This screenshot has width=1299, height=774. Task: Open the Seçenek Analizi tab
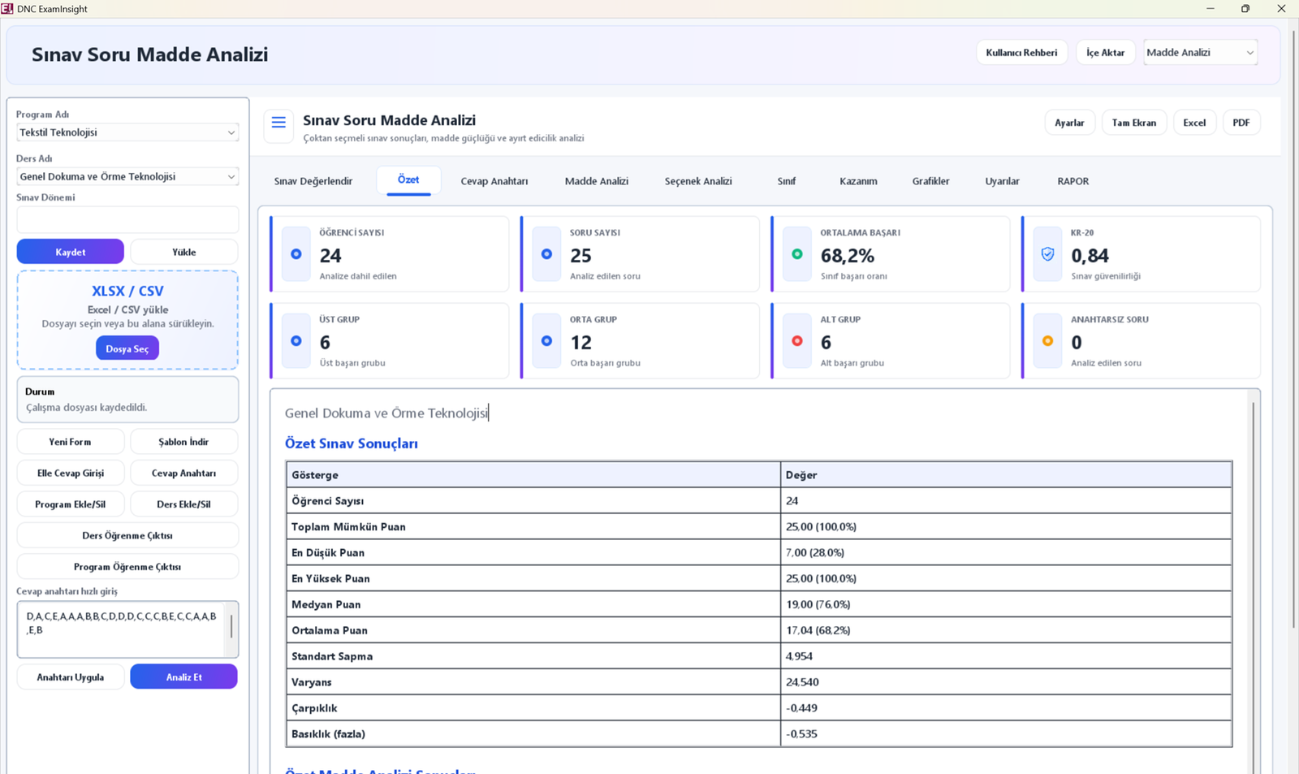pos(698,181)
